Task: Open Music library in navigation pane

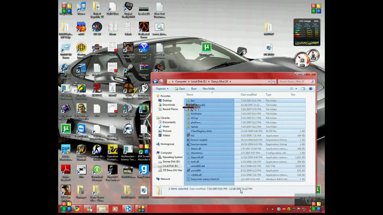Action: (x=166, y=127)
